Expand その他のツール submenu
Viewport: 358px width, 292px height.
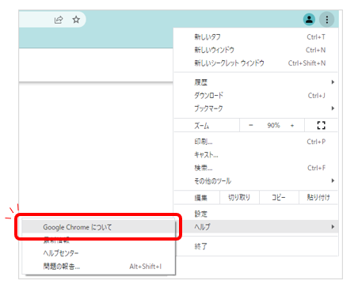[256, 180]
